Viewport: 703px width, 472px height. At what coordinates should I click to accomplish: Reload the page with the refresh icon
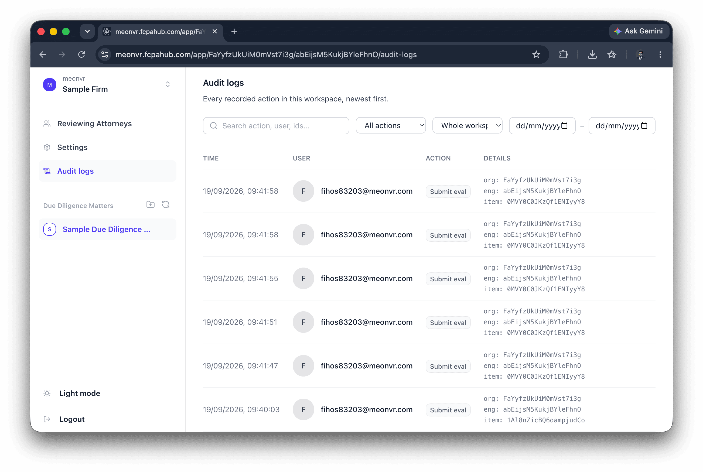pos(81,54)
